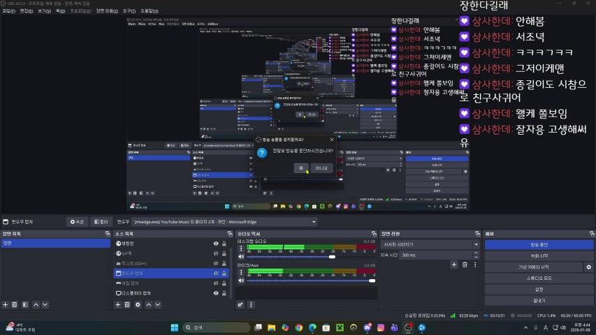Viewport: 596px width, 335px height.
Task: Show the 게임 캡쳐 source via eye icon
Action: [216, 283]
